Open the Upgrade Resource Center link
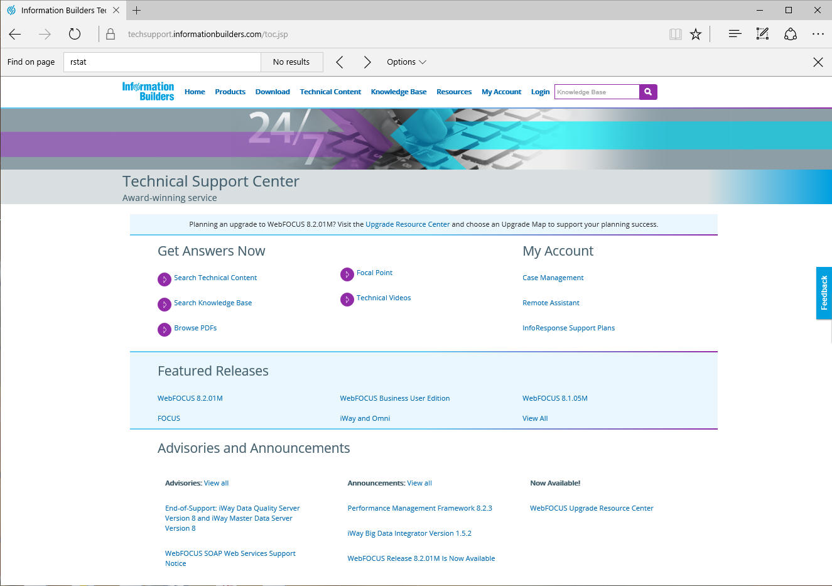 click(x=408, y=224)
